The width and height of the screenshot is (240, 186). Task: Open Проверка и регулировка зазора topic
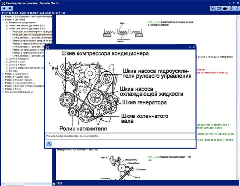32,41
